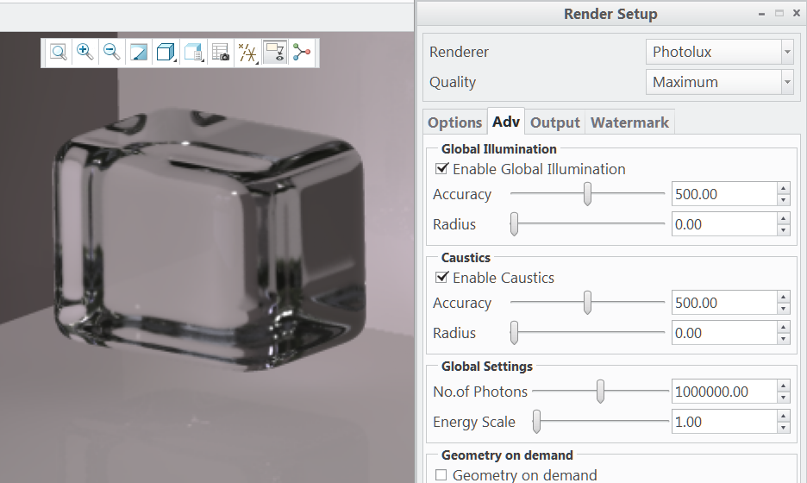Switch to the Output tab
Screen dimensions: 807x483
point(555,122)
